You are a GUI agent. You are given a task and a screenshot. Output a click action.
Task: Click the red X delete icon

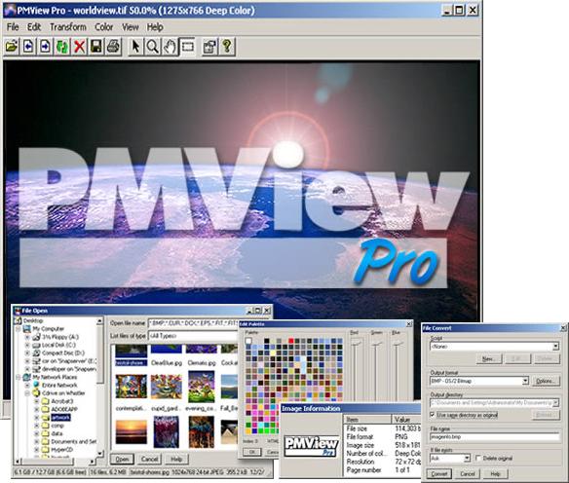coord(79,47)
